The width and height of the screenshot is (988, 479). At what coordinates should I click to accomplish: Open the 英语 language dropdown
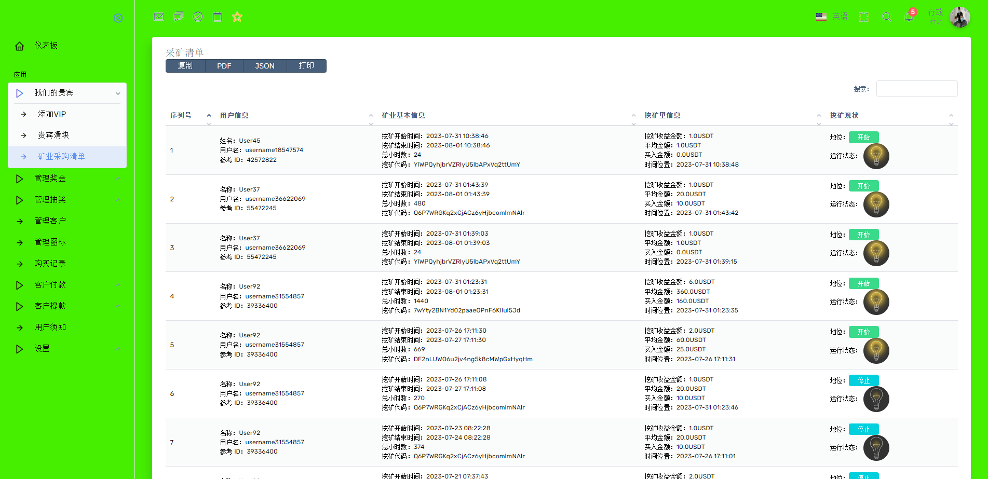pyautogui.click(x=832, y=17)
